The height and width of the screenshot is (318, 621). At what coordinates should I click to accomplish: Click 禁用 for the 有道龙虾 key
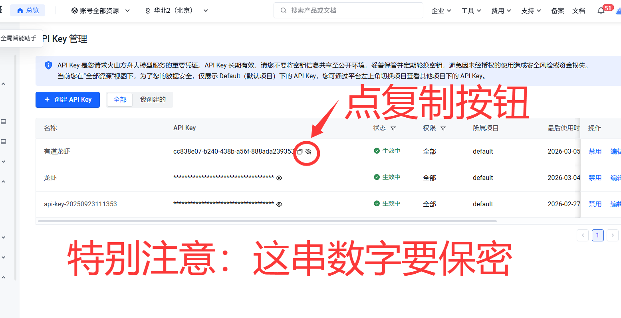(x=595, y=152)
